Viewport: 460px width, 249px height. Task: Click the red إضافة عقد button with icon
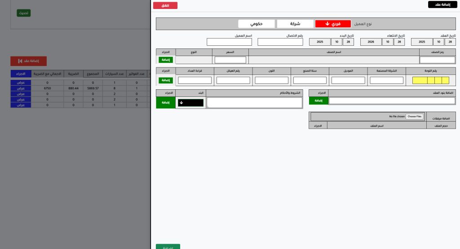[28, 61]
